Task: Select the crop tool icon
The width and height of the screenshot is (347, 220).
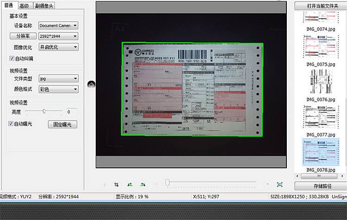Action: pos(117,184)
